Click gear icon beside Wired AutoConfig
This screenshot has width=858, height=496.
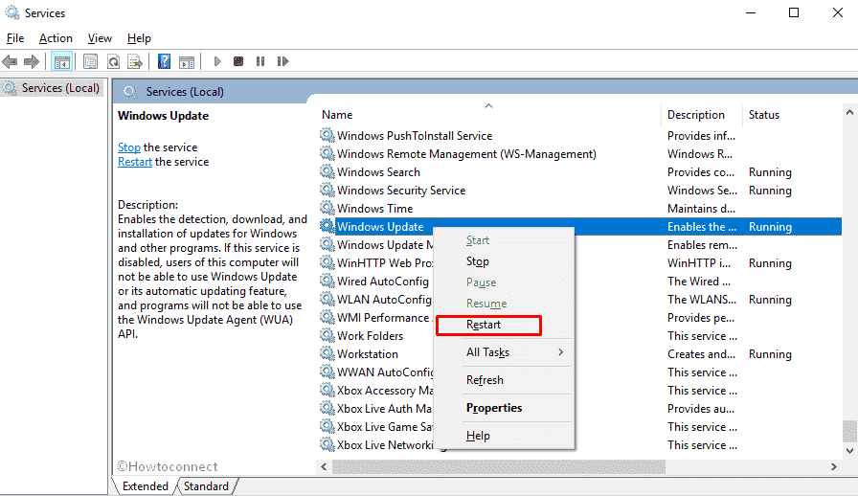[x=327, y=281]
